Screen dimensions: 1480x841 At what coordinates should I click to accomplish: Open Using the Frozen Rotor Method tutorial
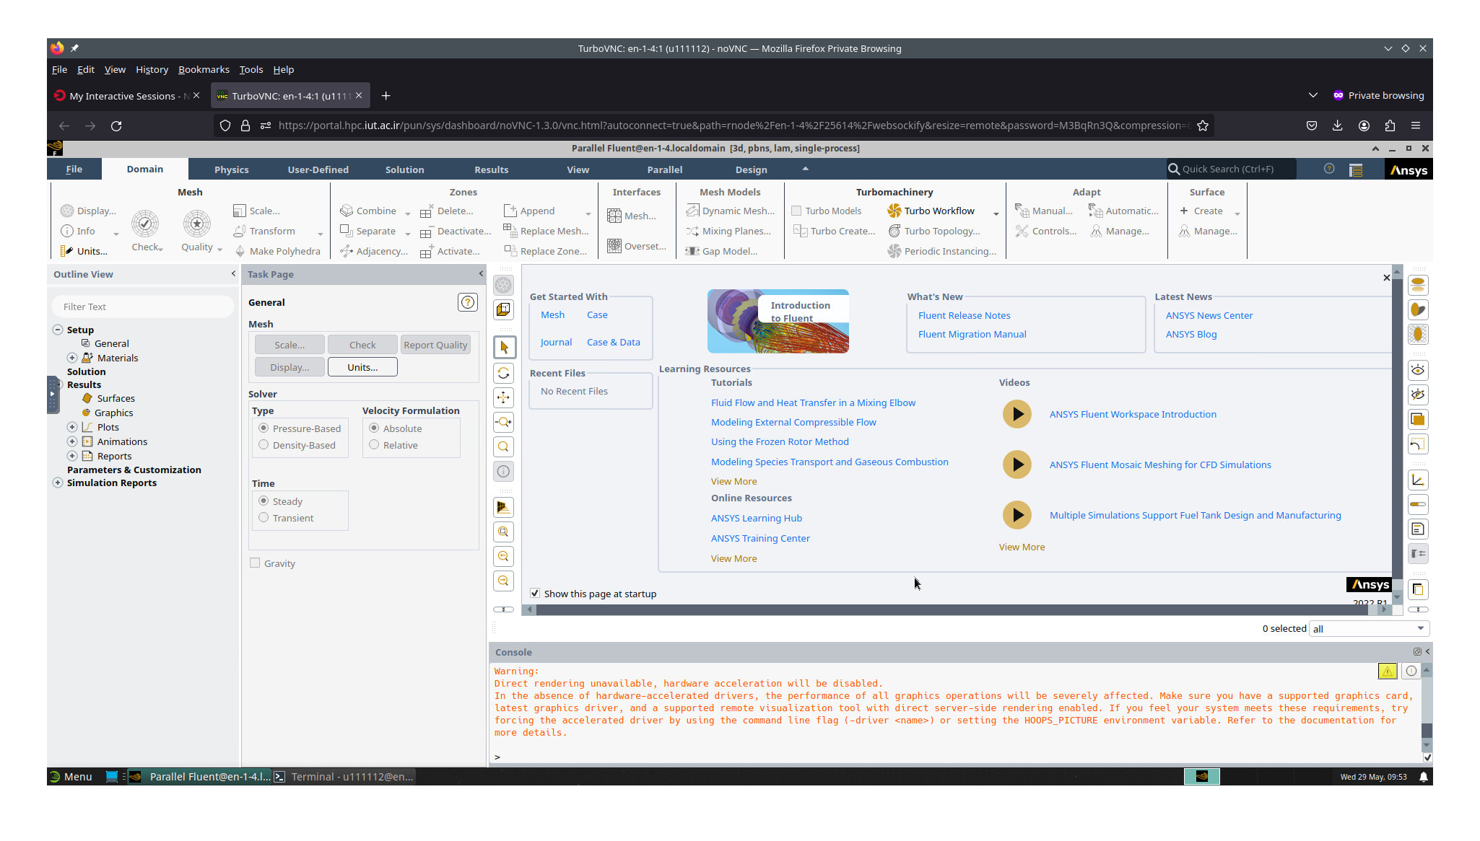click(780, 441)
